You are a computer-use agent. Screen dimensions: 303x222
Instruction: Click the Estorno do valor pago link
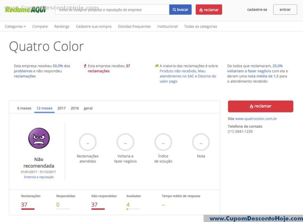point(188,79)
